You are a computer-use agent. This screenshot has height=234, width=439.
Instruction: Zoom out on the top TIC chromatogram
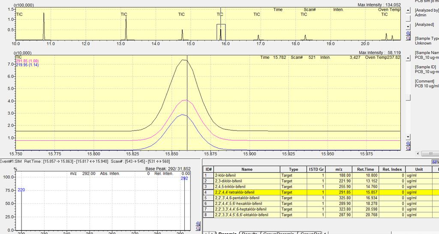tap(408, 38)
